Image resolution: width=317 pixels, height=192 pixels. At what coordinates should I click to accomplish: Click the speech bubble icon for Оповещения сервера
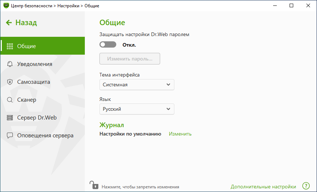[x=10, y=136]
